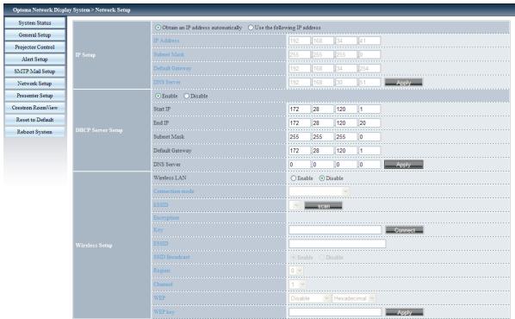Viewport: 515px width, 319px height.
Task: Click IP Setup Default Gateway last octet field
Action: pos(369,68)
